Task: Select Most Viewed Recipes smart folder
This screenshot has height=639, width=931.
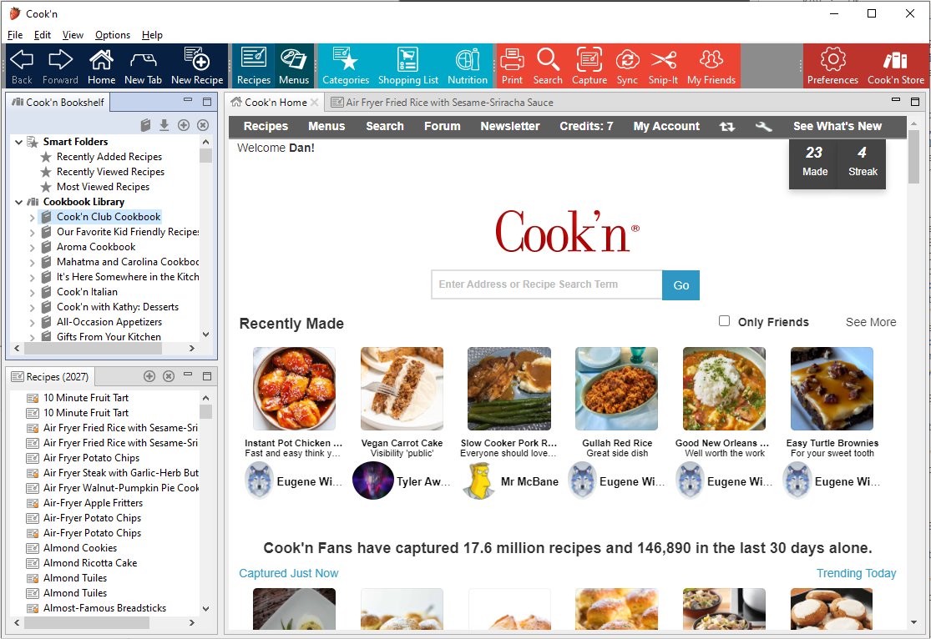Action: tap(103, 187)
